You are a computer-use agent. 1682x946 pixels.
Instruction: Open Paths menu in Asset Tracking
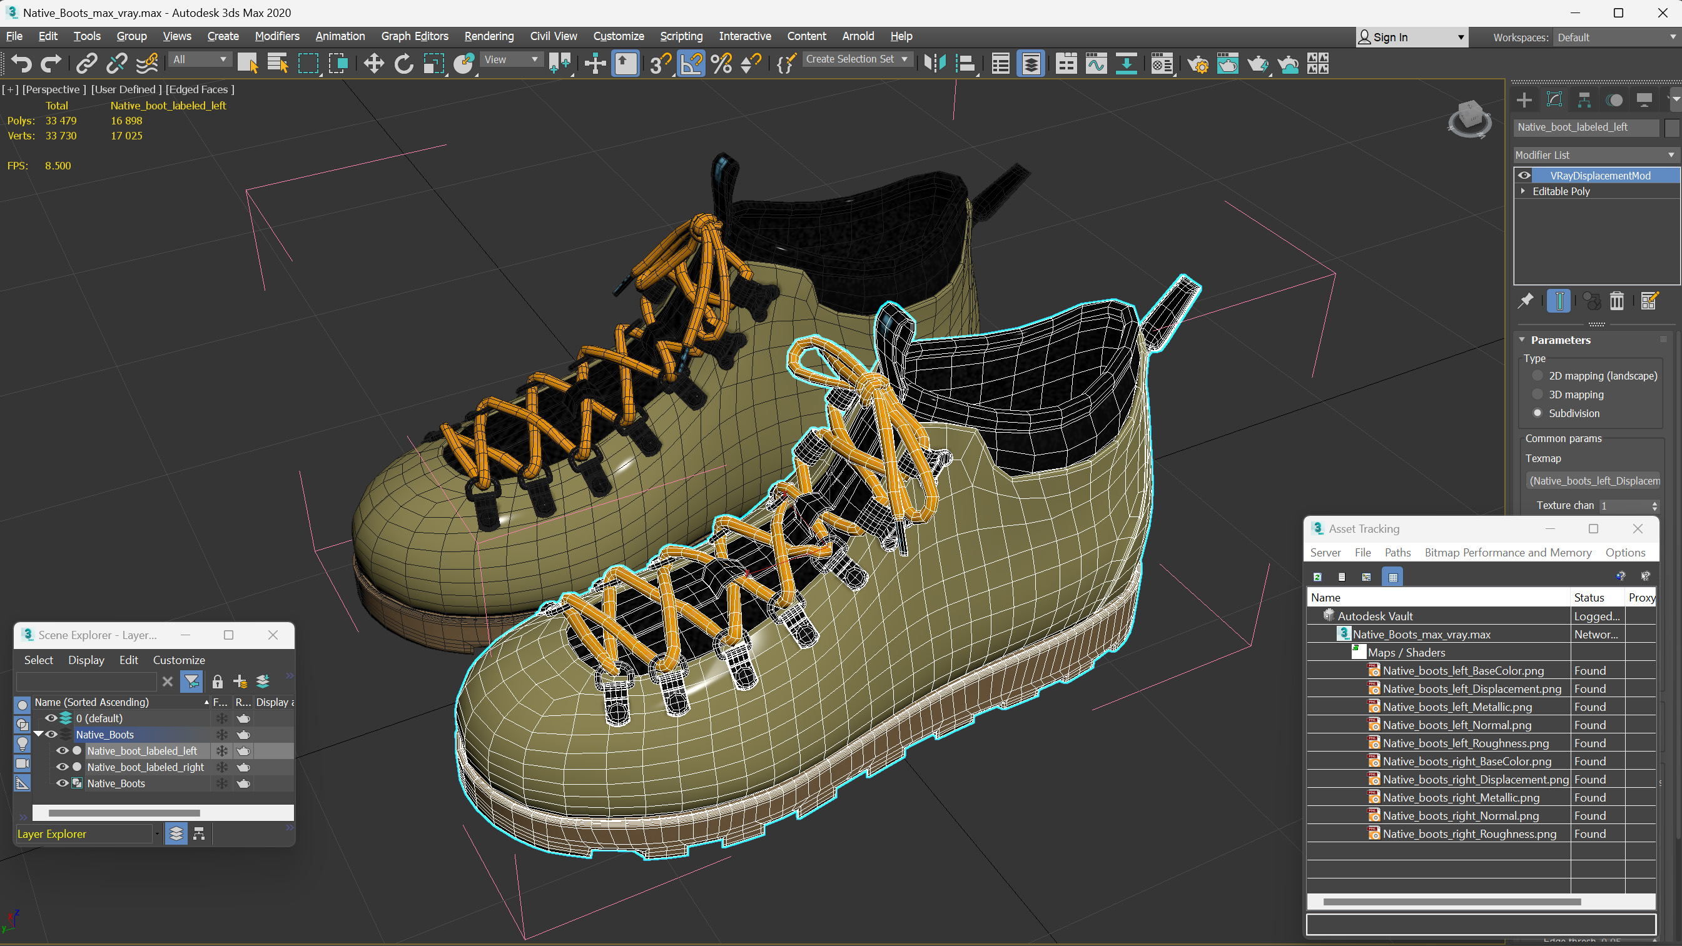point(1397,552)
